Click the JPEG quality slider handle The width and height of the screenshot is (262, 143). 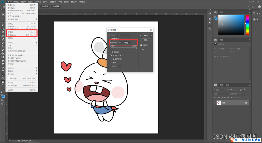[136, 48]
